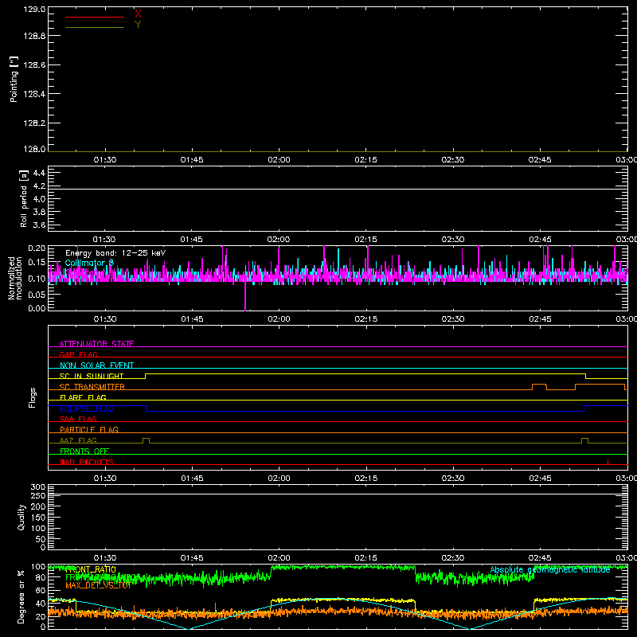Click the "Absolute geomagnetic latitude" label

(550, 569)
